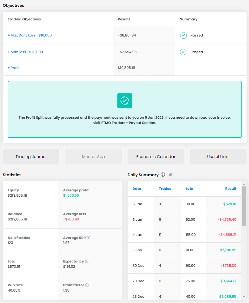Open the Trading Journal
The image size is (249, 303).
[31, 156]
